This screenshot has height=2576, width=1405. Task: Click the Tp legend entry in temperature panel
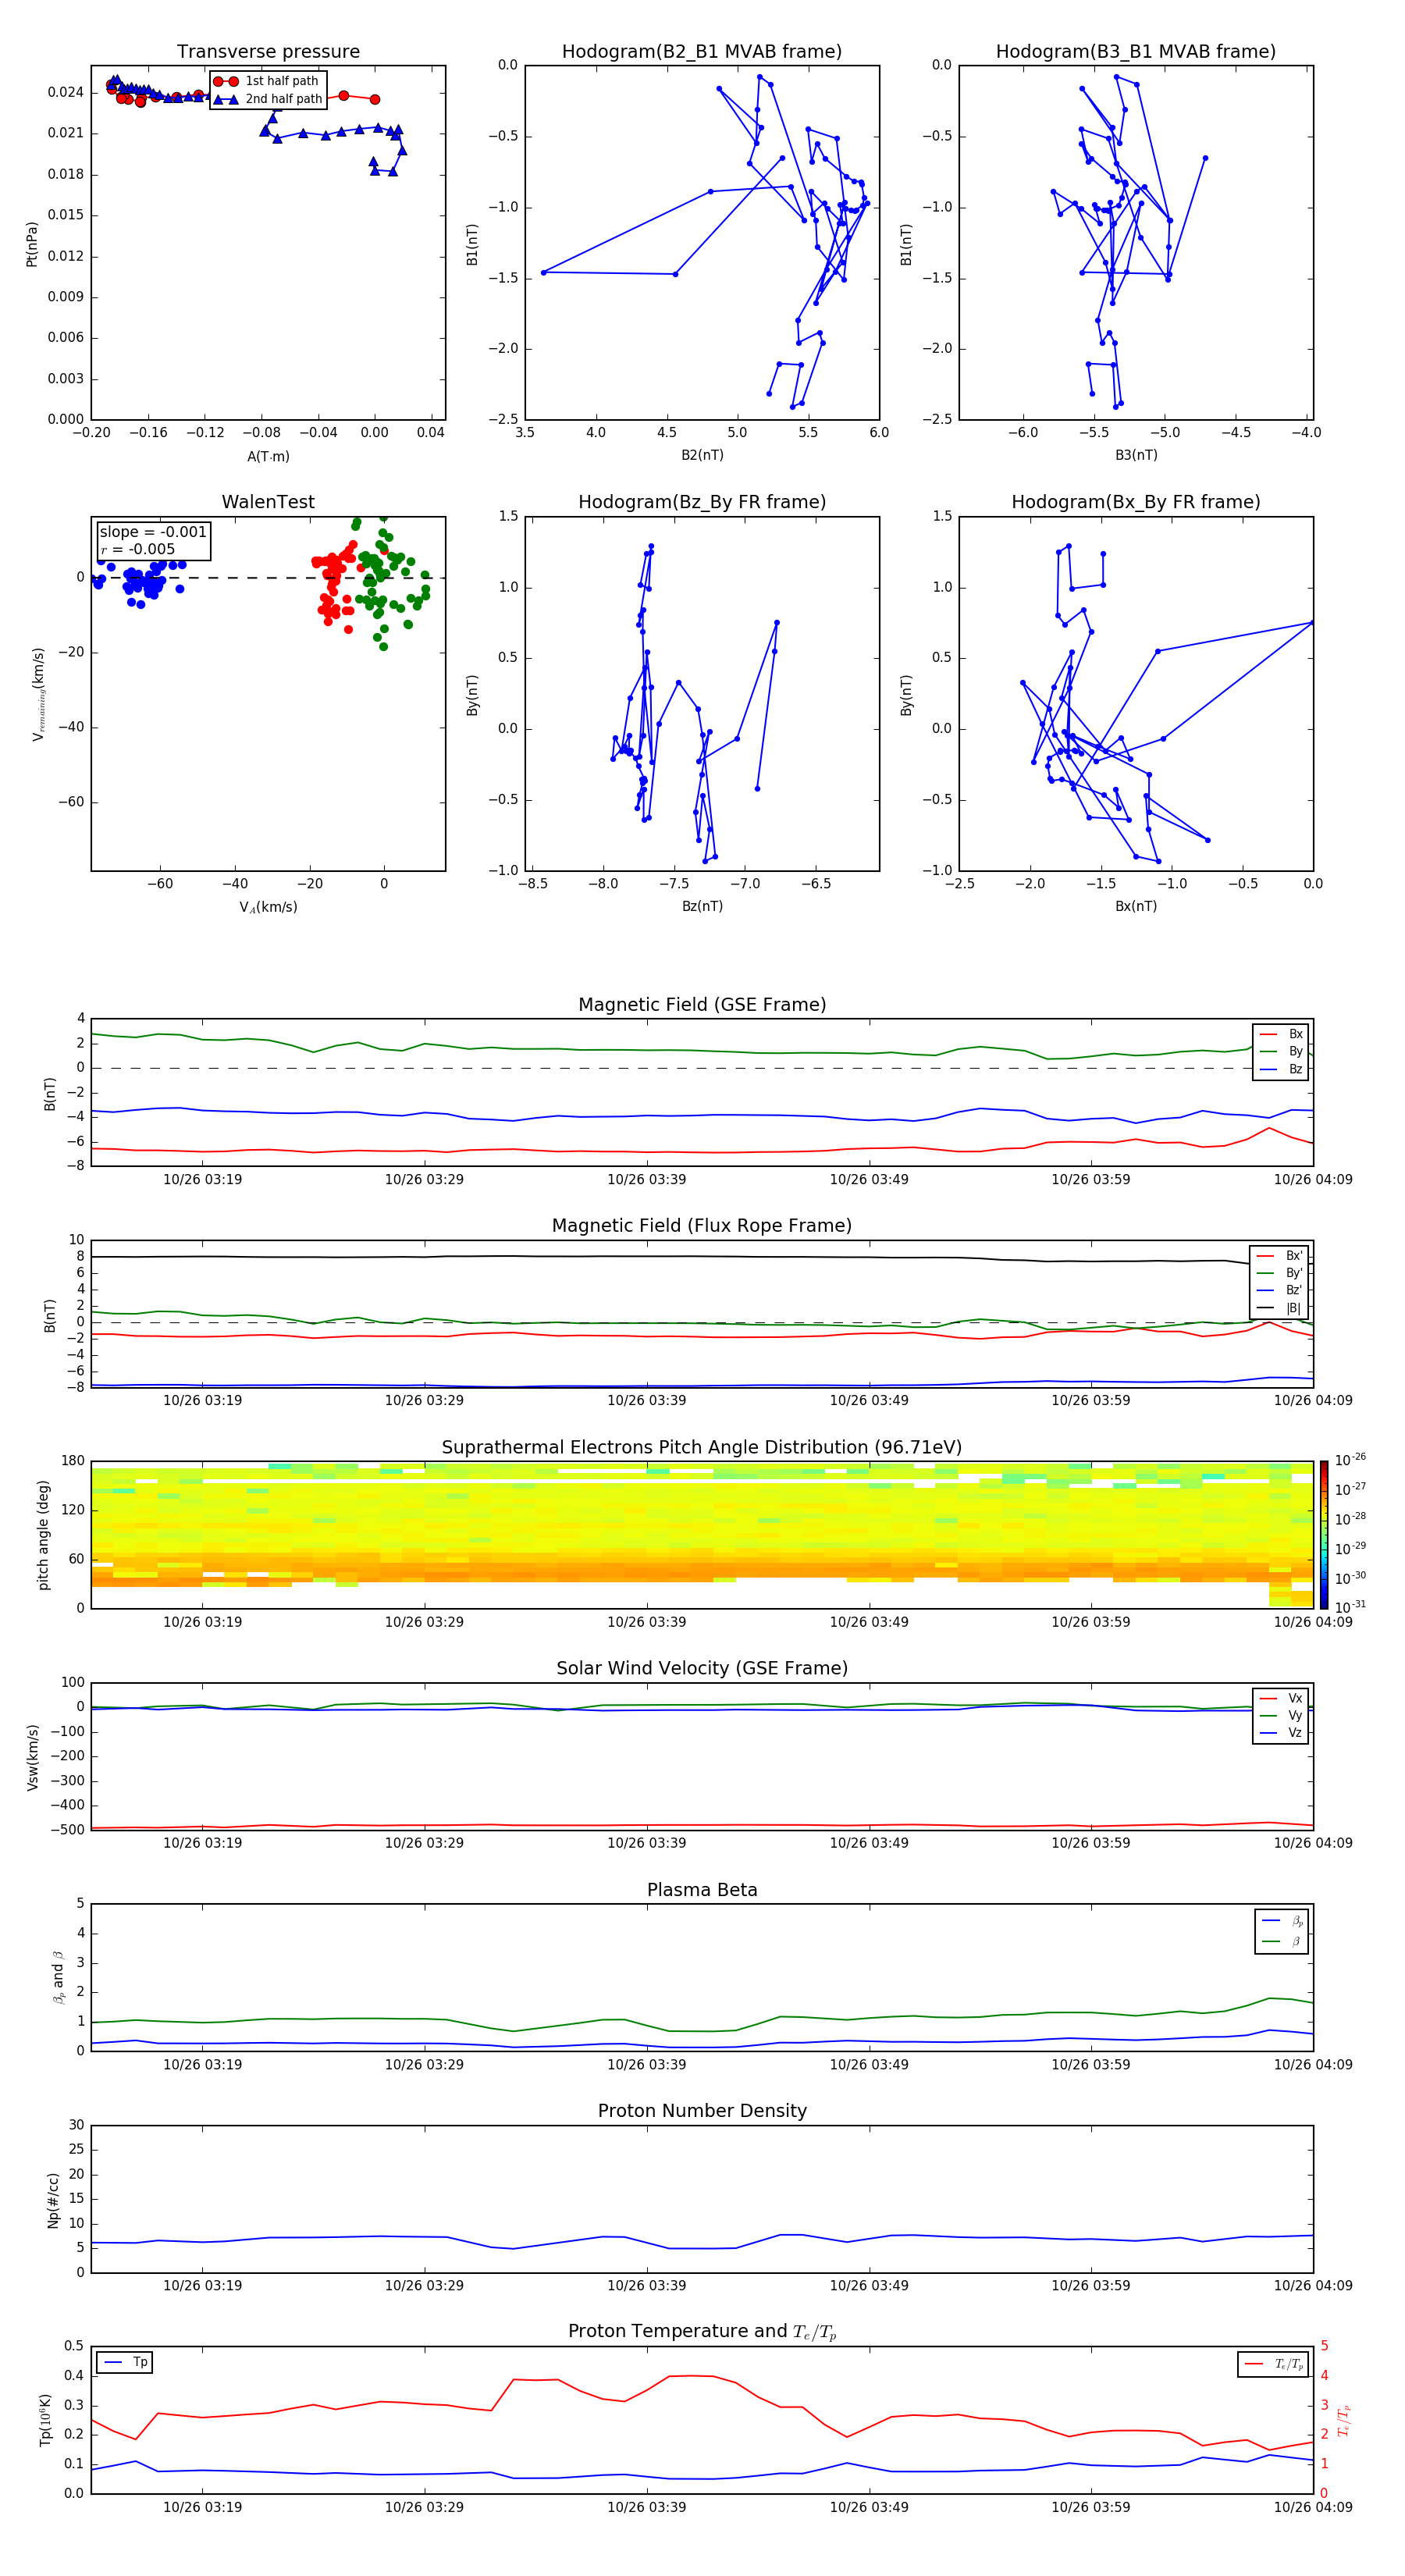[x=126, y=2362]
